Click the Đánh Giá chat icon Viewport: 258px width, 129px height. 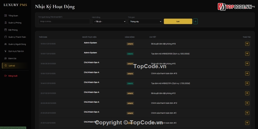(x=6, y=58)
